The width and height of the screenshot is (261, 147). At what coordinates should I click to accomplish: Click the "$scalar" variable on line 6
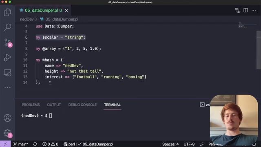coord(51,37)
